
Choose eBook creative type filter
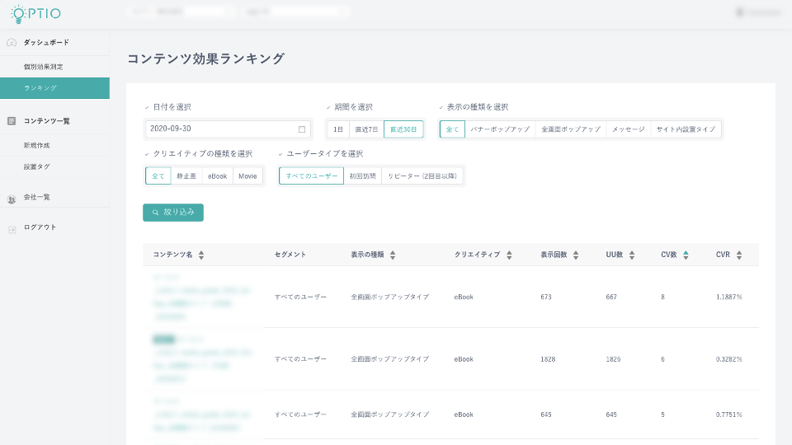coord(217,176)
